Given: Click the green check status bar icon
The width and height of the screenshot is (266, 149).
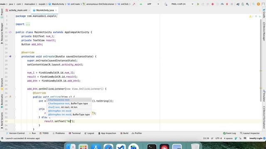Looking at the screenshot, I should (x=236, y=138).
